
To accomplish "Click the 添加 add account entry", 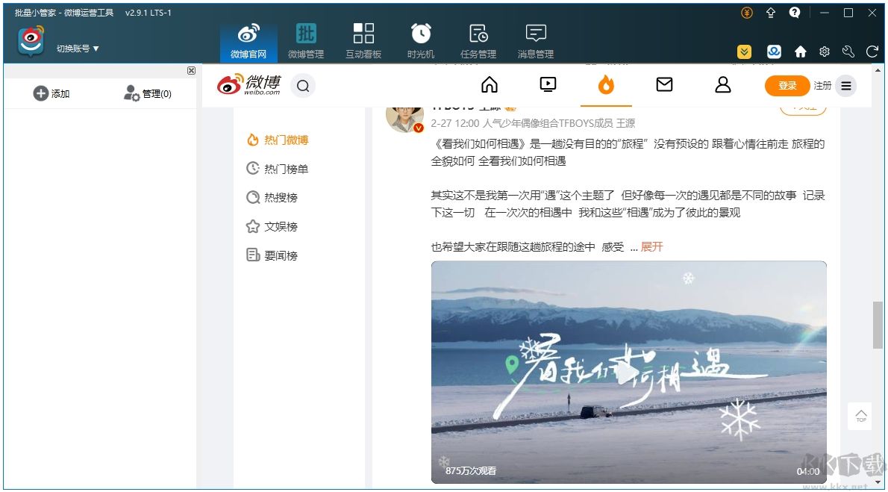I will [52, 93].
